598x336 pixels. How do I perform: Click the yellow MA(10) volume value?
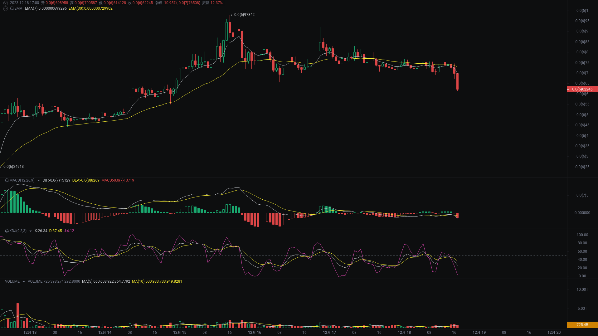point(157,281)
